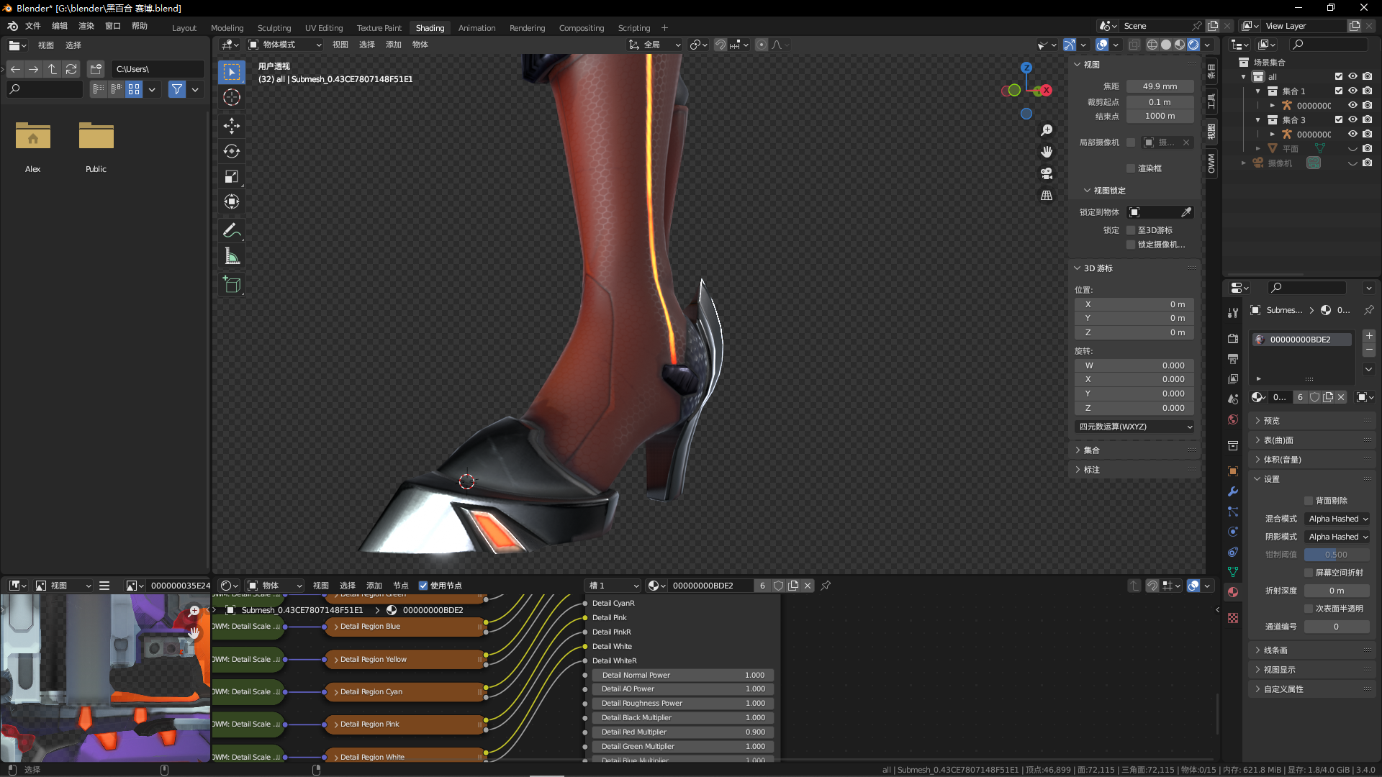Select the Annotate pencil tool
This screenshot has height=777, width=1382.
pyautogui.click(x=232, y=230)
